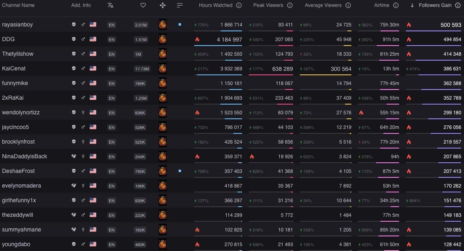
Task: Click the verified shield icon for DDG
Action: (74, 39)
